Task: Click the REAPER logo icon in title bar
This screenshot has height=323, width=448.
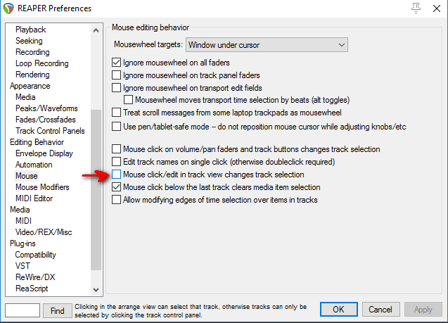Action: [8, 8]
